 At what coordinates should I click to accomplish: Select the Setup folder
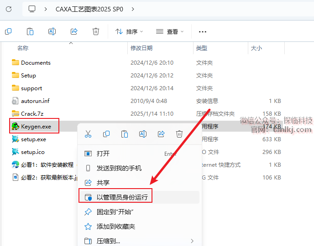[28, 76]
